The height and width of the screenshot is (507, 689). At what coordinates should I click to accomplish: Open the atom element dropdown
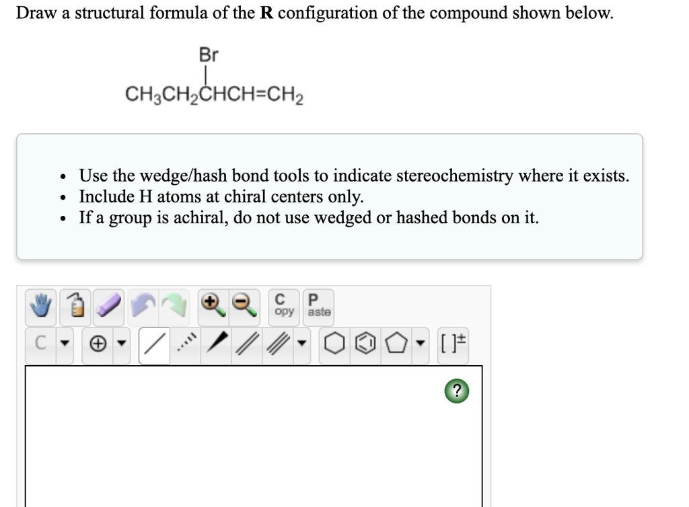(64, 343)
